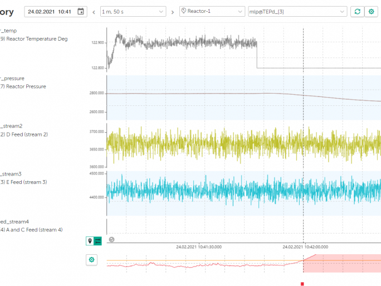The height and width of the screenshot is (286, 381).
Task: Click the 3600.000 D Feed axis value
Action: click(x=96, y=167)
